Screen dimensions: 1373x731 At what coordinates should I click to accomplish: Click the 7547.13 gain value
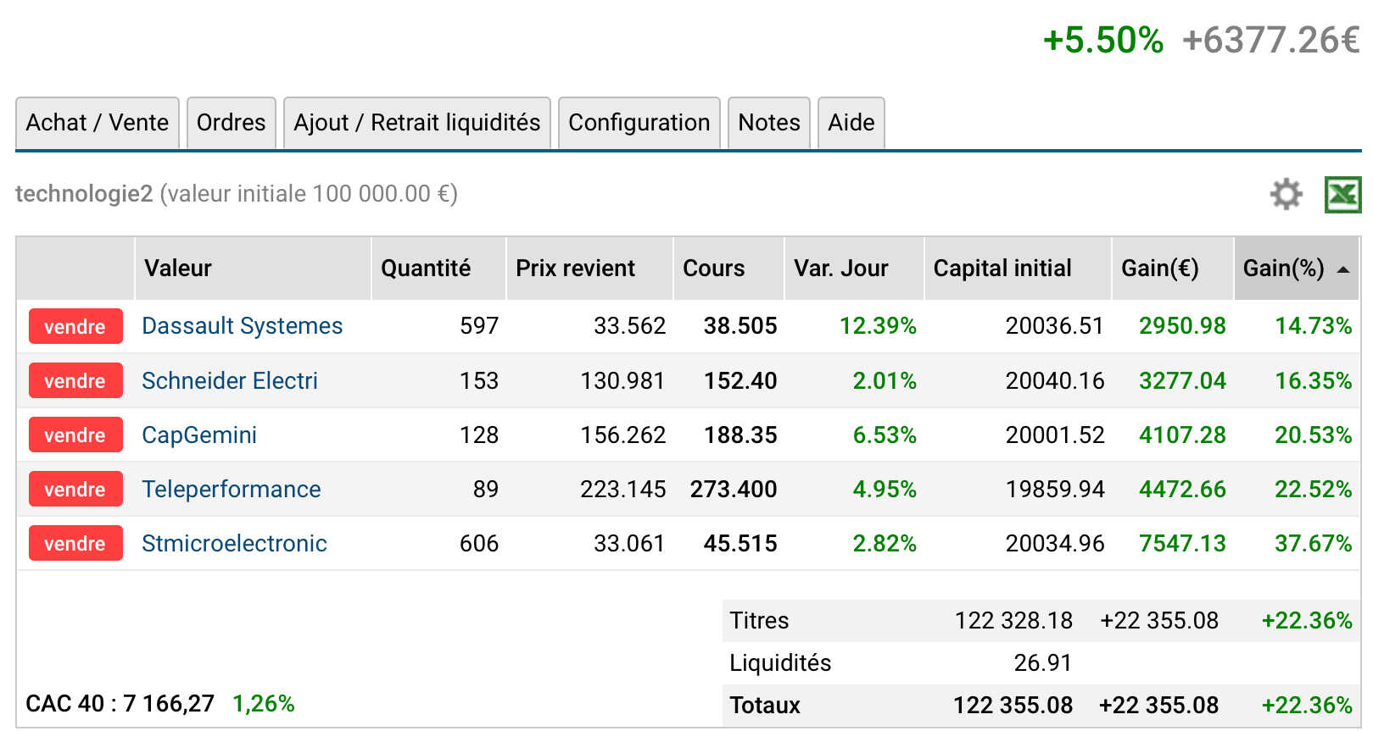tap(1182, 543)
